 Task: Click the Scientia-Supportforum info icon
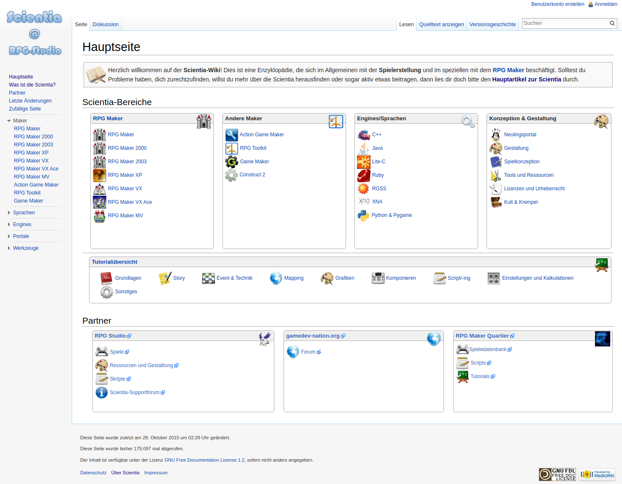[101, 392]
